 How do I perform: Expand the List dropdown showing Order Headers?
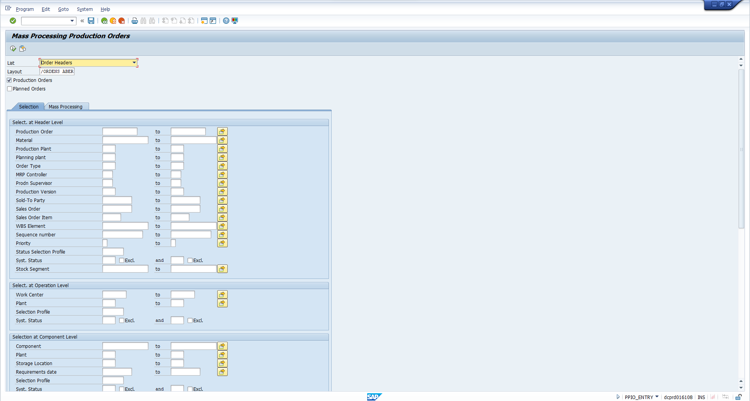click(x=134, y=63)
